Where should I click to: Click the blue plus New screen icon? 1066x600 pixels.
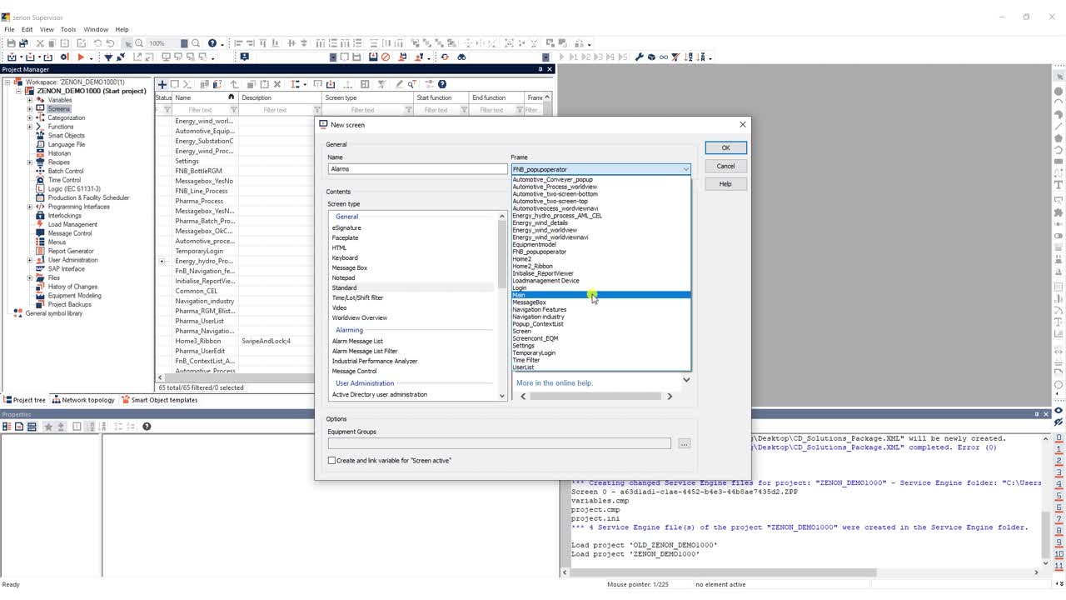162,84
